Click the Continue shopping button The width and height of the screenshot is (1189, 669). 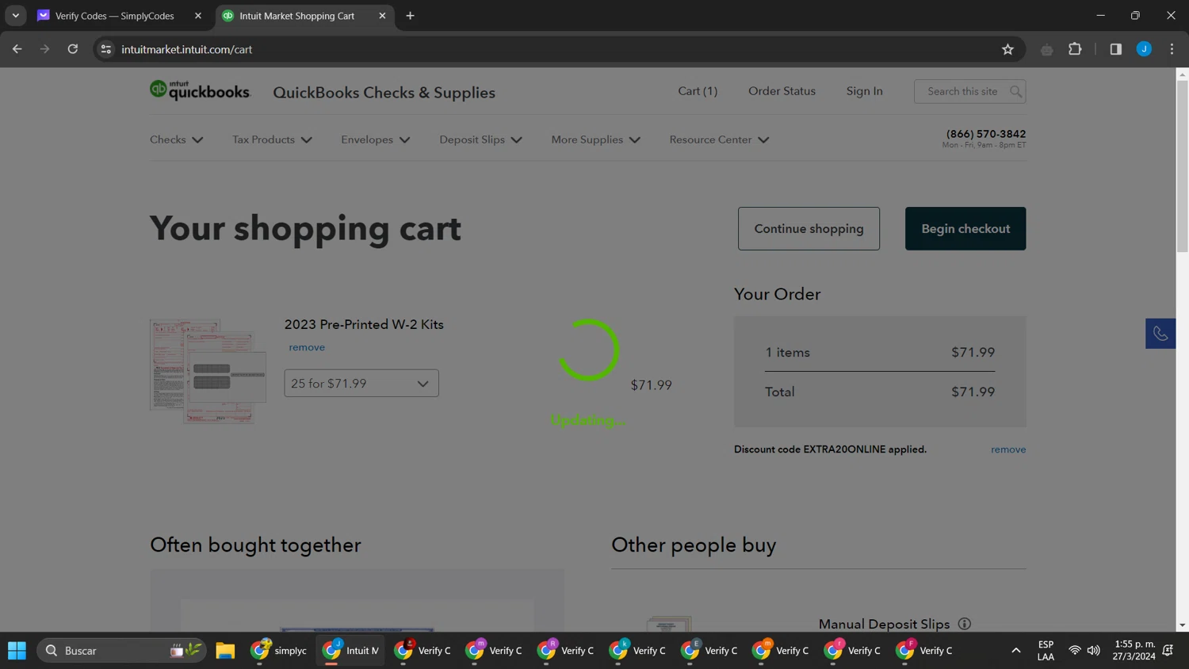tap(809, 228)
